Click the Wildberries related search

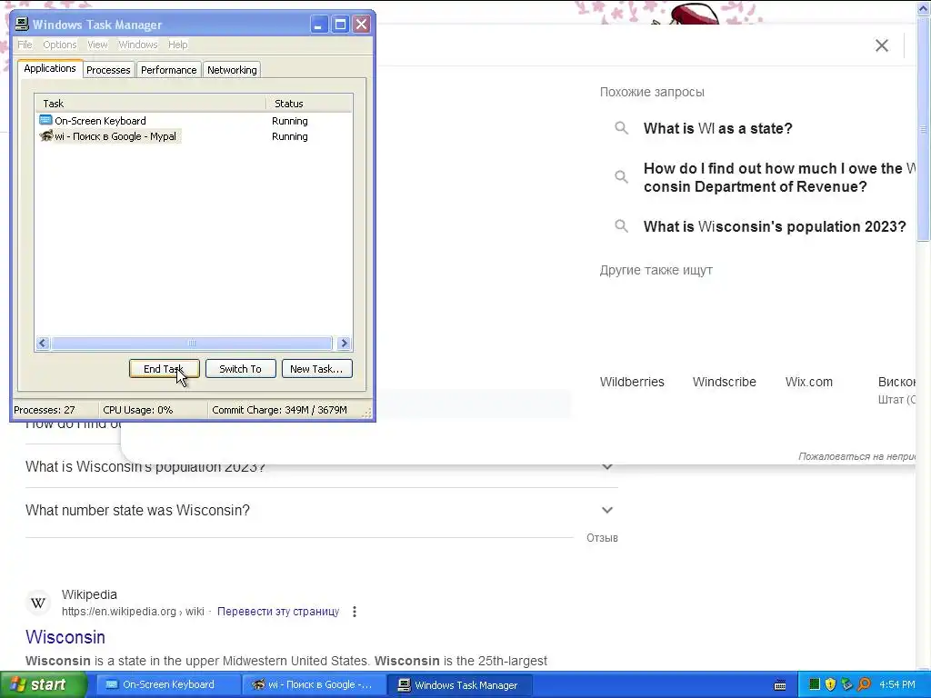pos(632,382)
